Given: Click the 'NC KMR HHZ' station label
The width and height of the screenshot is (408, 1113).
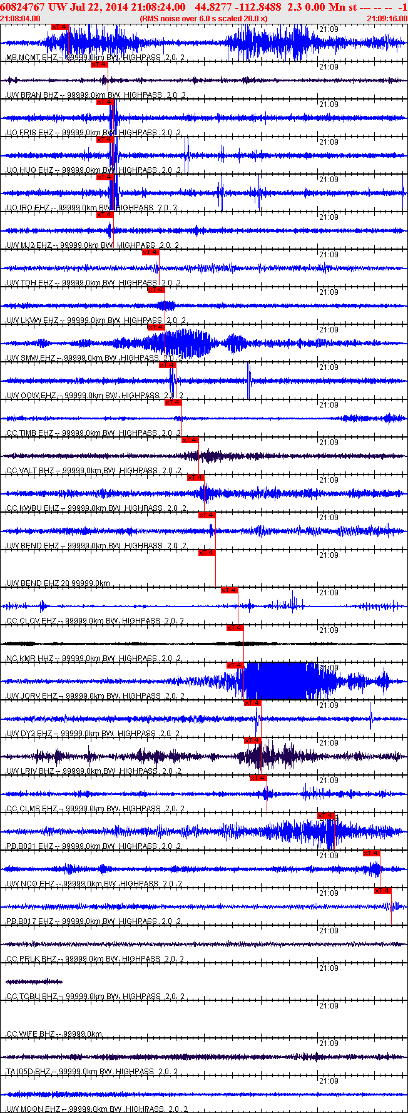Looking at the screenshot, I should pyautogui.click(x=29, y=659).
